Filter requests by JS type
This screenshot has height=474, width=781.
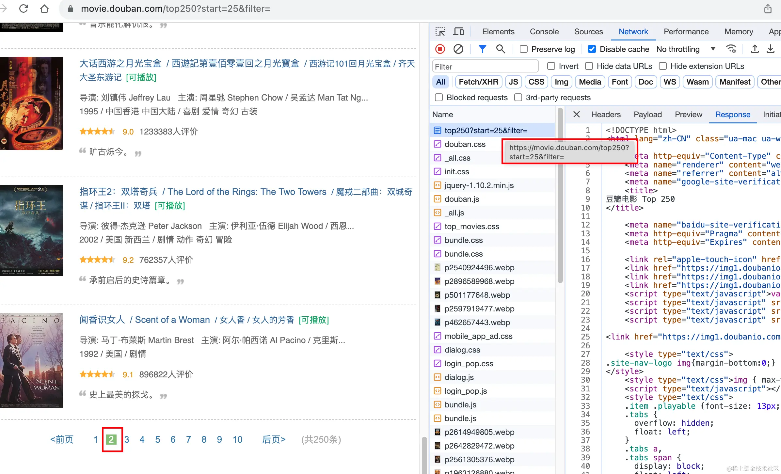click(513, 82)
